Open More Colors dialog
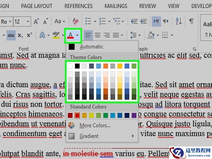The height and width of the screenshot is (159, 212). point(102,125)
